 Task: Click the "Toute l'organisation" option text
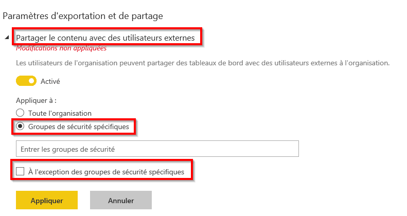pyautogui.click(x=60, y=113)
